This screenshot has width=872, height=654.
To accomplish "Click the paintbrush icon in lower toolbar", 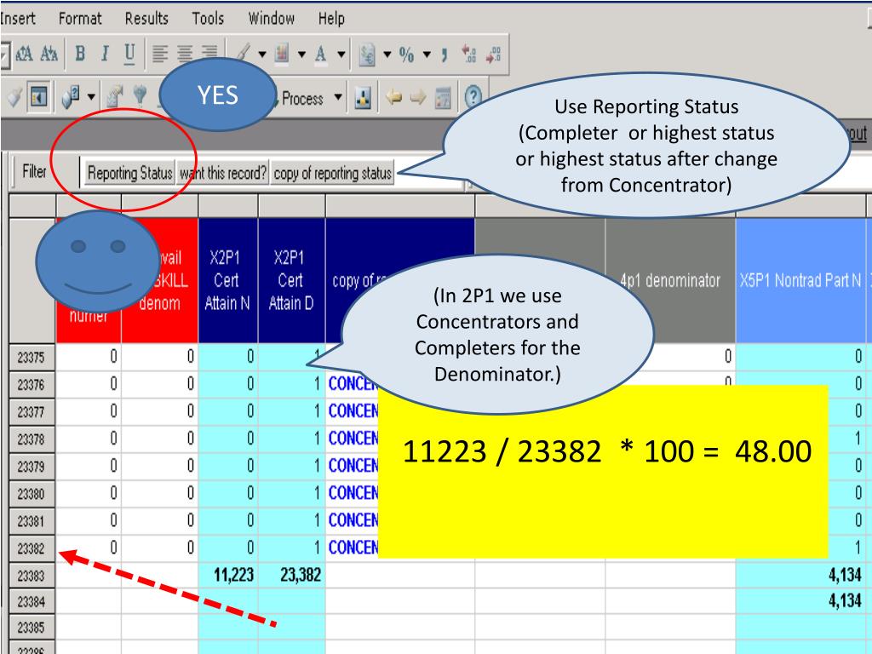I will pos(15,97).
